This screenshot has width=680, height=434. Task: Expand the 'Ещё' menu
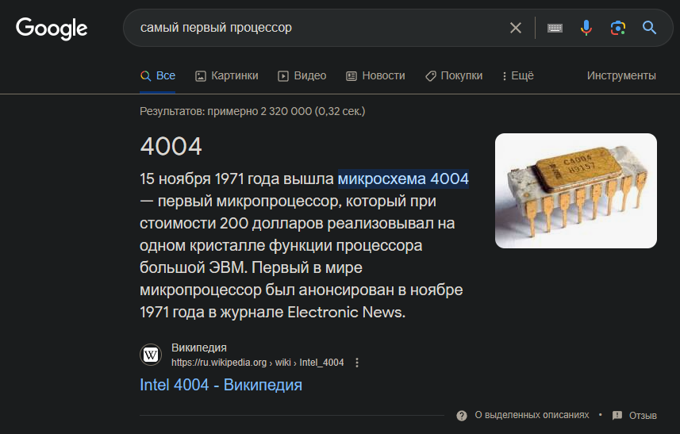(518, 76)
